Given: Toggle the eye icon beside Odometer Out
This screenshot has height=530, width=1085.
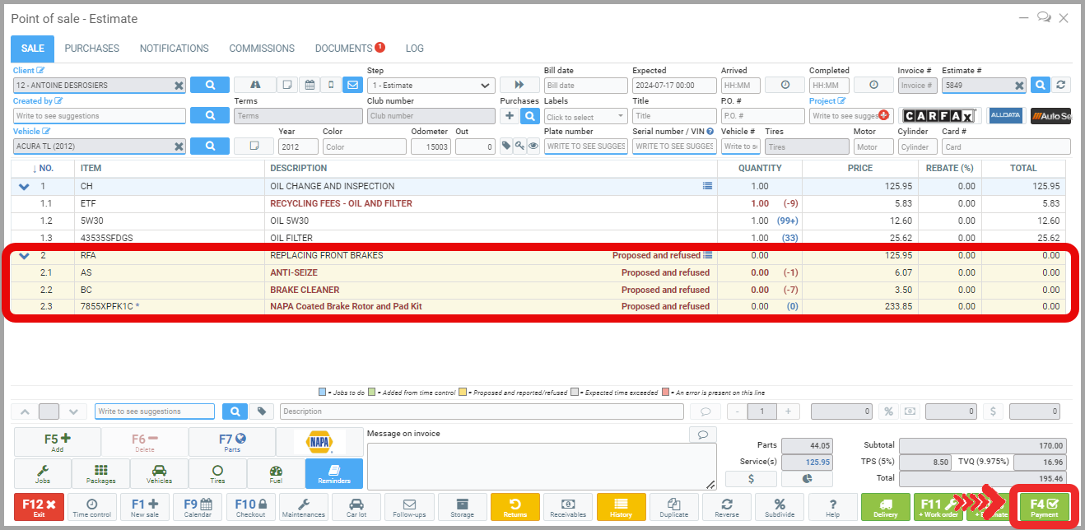Looking at the screenshot, I should [x=533, y=146].
